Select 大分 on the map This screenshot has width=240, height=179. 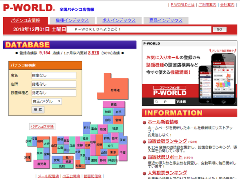(46, 144)
